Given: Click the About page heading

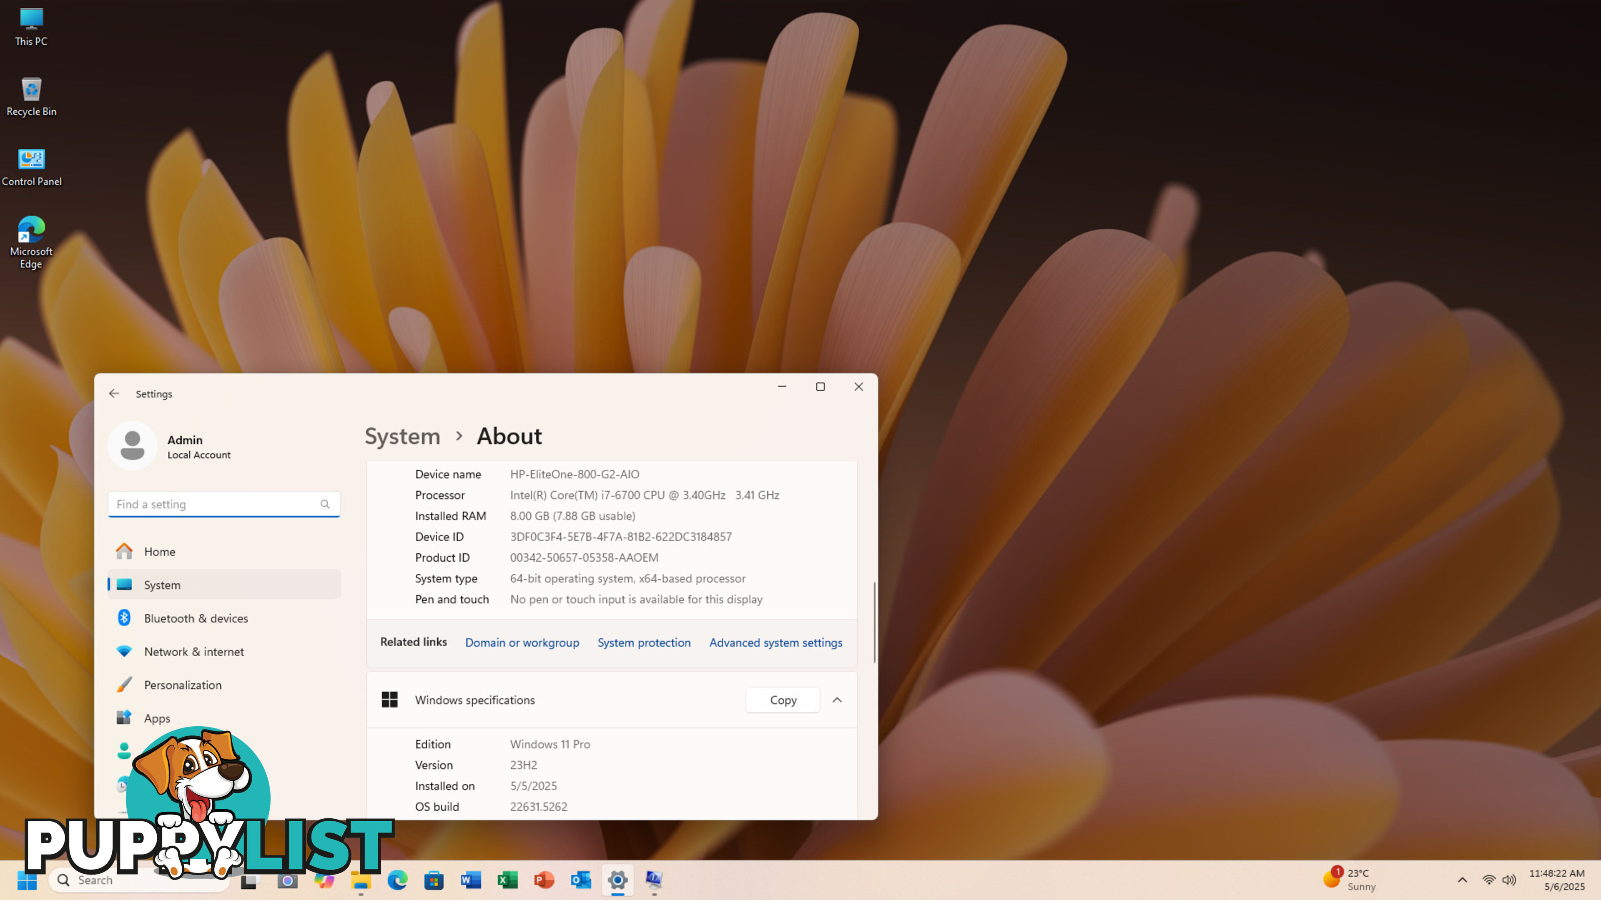Looking at the screenshot, I should (x=509, y=436).
